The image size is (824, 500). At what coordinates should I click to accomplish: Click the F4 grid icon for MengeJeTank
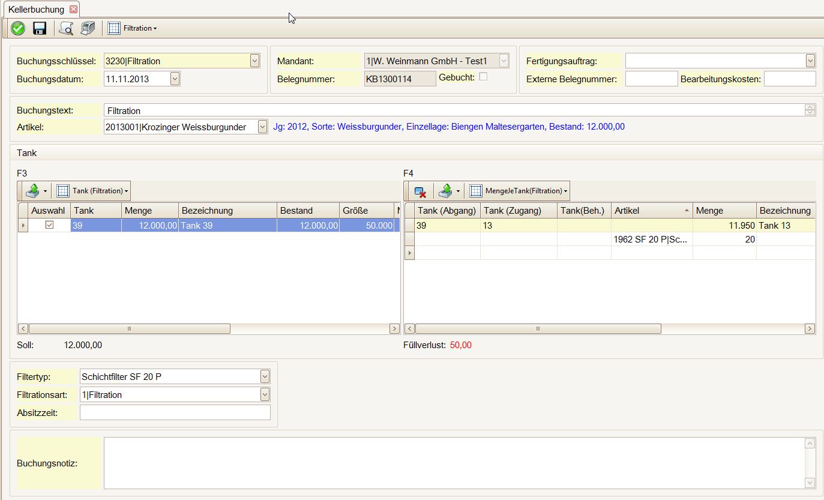click(476, 191)
